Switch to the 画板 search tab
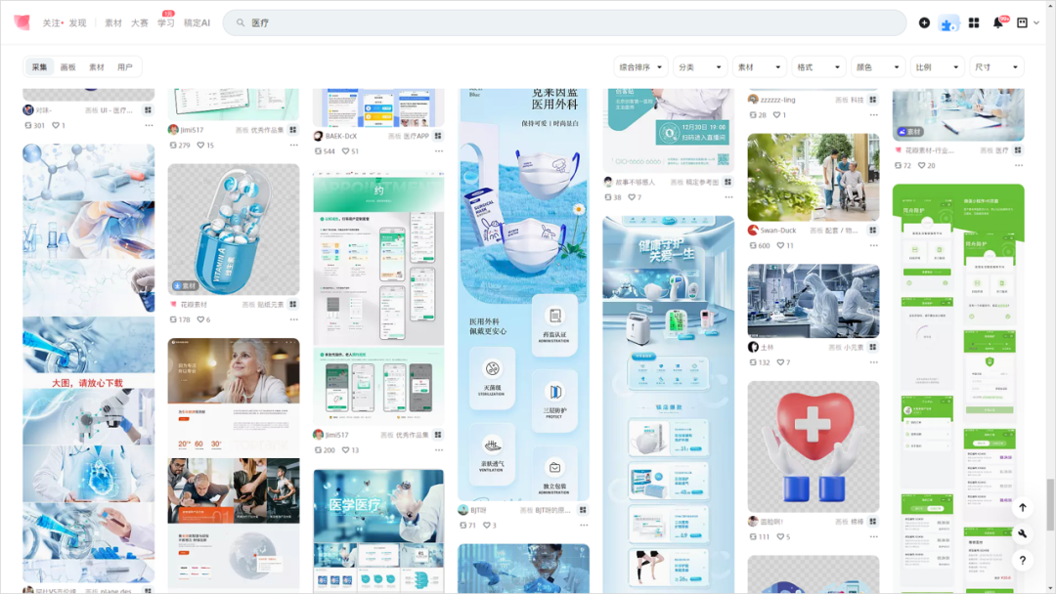1056x594 pixels. (68, 67)
